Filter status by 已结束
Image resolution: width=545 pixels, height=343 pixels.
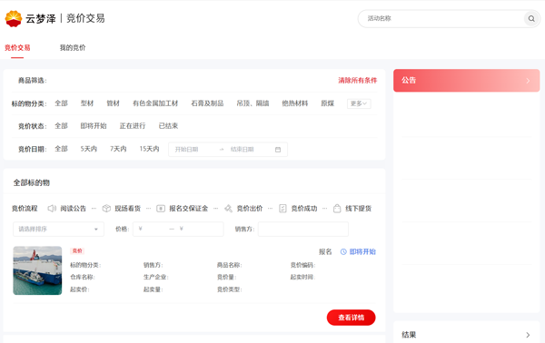[168, 125]
